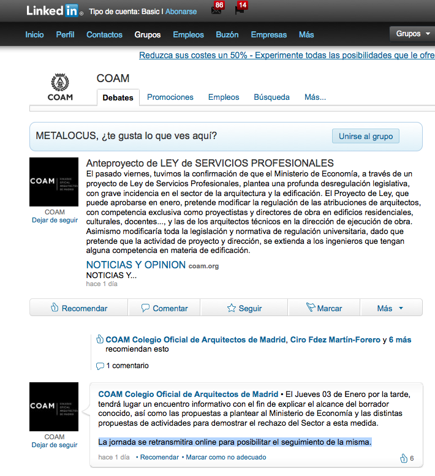
Task: Switch to the group's Empleos tab
Action: (224, 97)
